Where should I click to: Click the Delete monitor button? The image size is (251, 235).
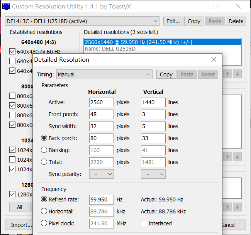click(236, 21)
